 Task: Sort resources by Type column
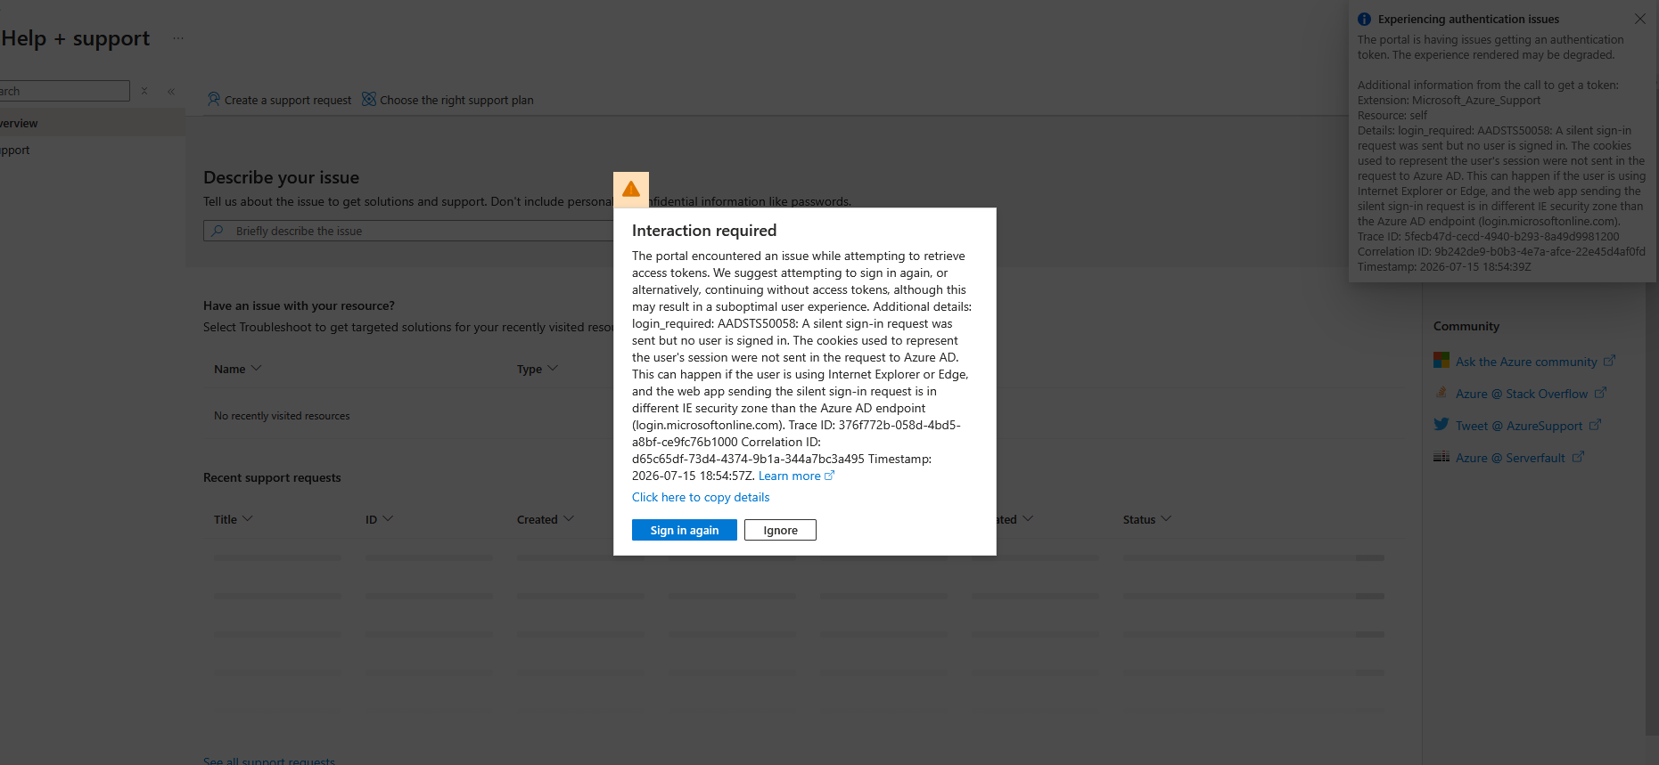tap(537, 369)
